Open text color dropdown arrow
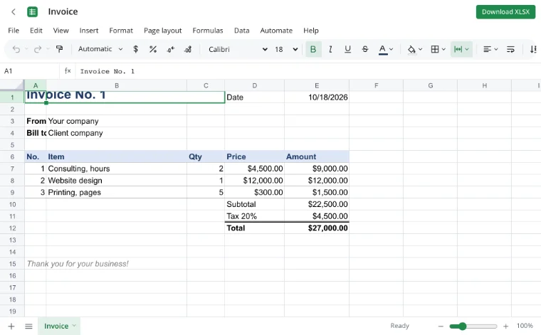 392,49
